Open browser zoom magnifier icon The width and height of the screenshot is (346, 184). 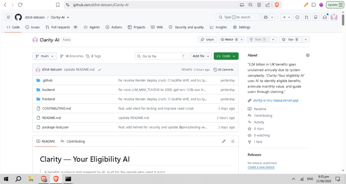click(250, 5)
